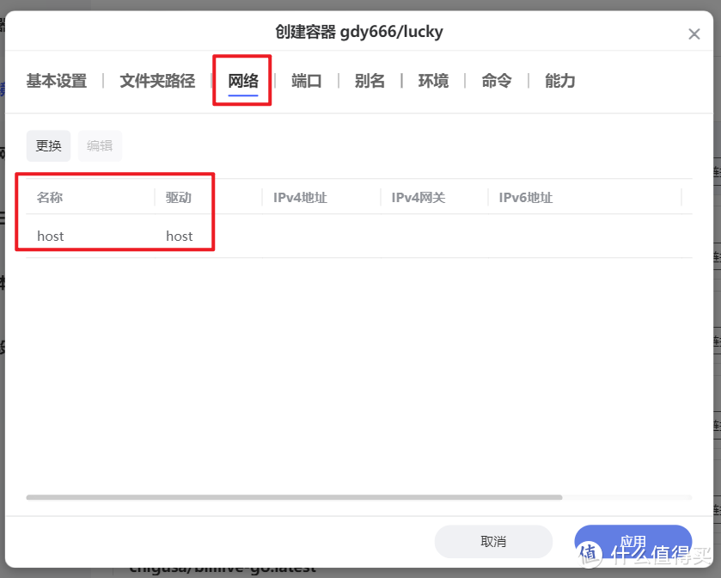
Task: Open the 文件夹路径 tab
Action: [156, 81]
